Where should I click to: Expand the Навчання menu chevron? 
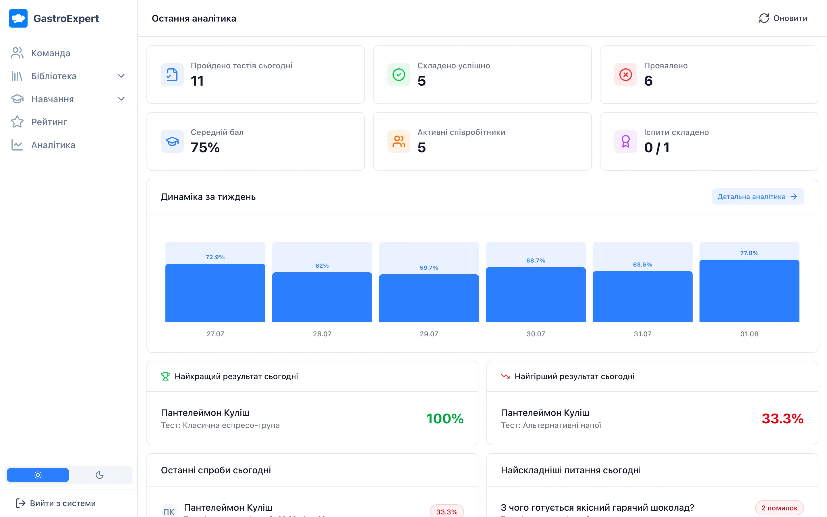(x=121, y=99)
